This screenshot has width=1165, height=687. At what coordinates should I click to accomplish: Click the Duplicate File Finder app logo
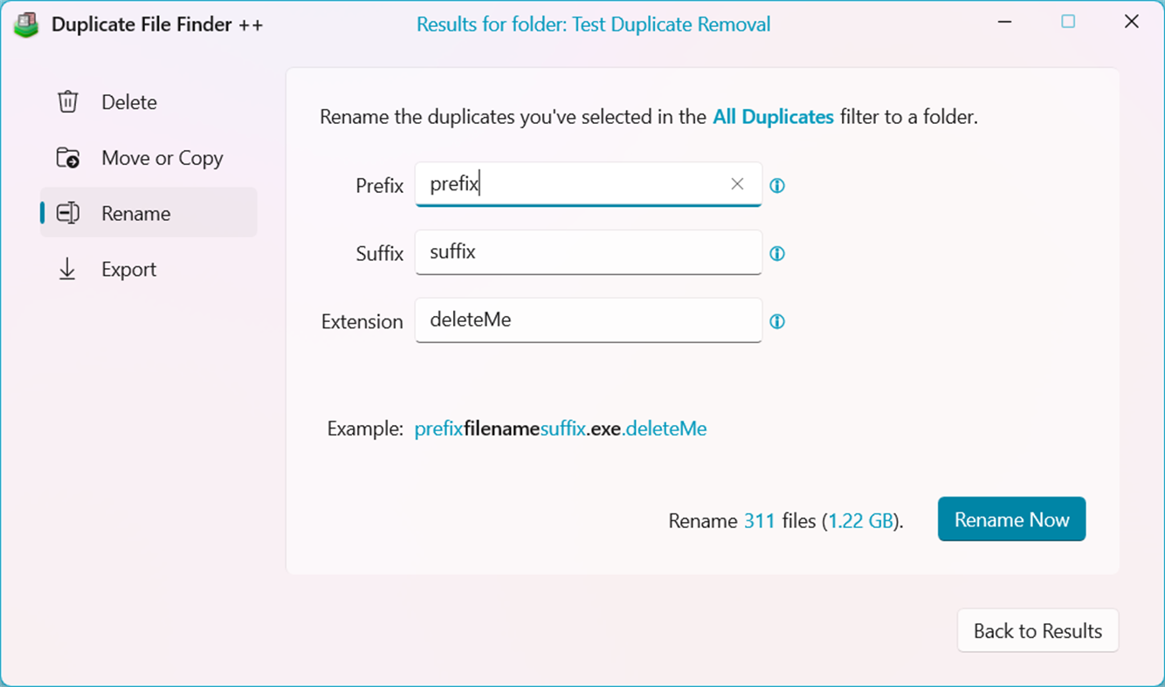point(25,24)
